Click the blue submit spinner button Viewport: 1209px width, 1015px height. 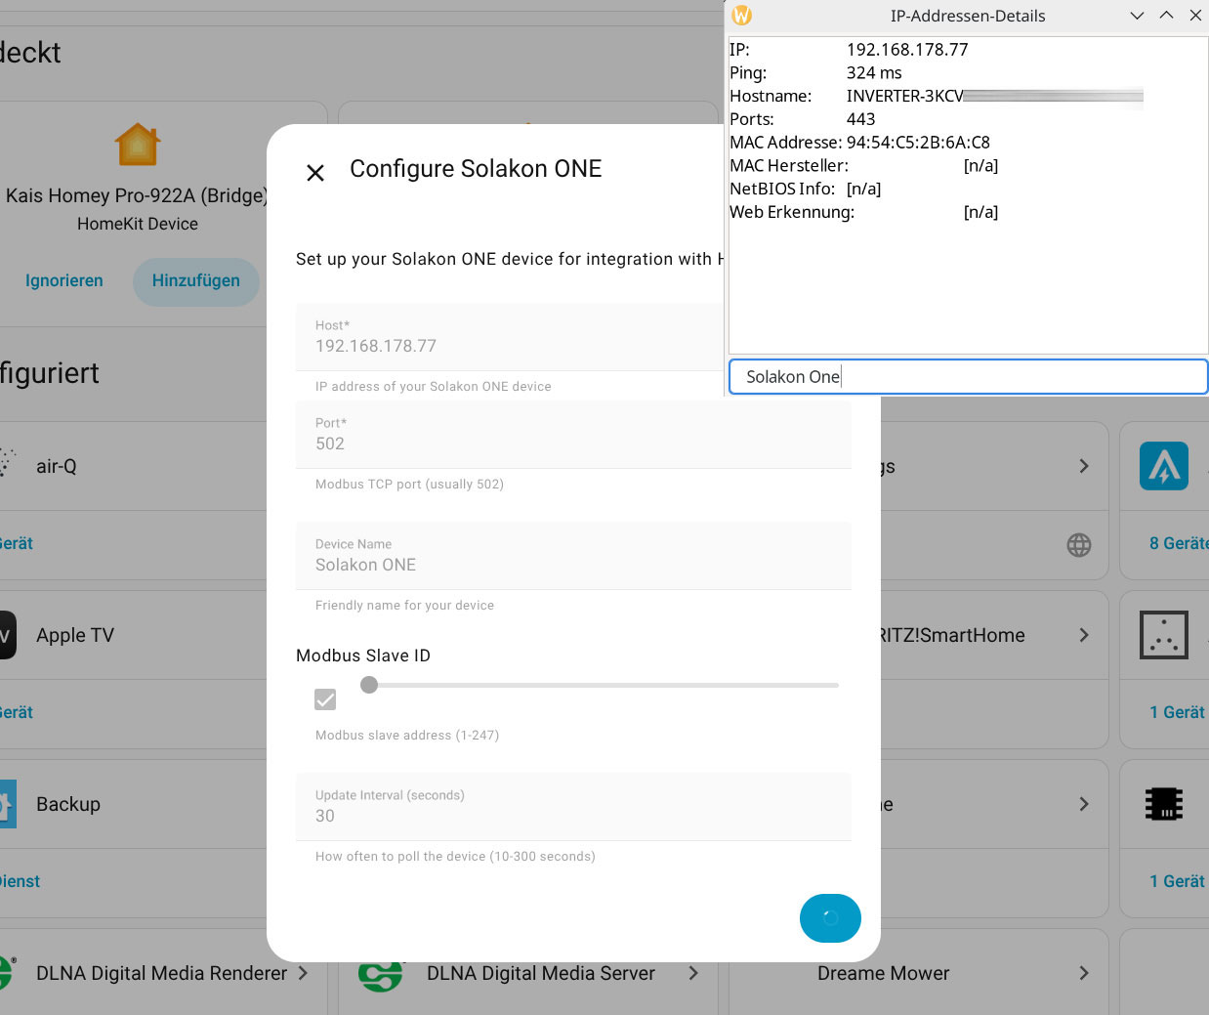click(x=830, y=918)
